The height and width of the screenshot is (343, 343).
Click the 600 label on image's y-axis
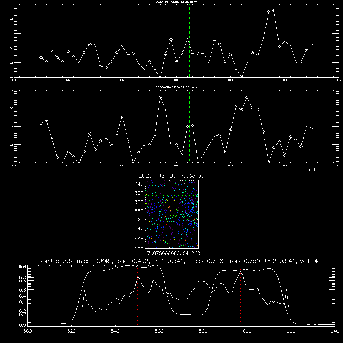tap(139, 202)
